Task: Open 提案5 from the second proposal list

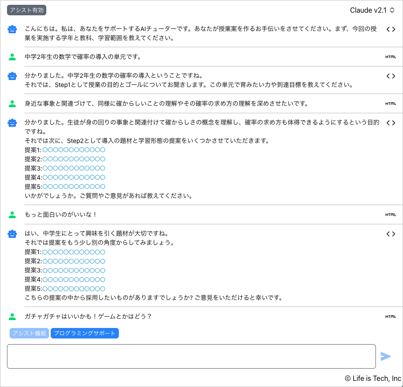Action: [x=73, y=289]
